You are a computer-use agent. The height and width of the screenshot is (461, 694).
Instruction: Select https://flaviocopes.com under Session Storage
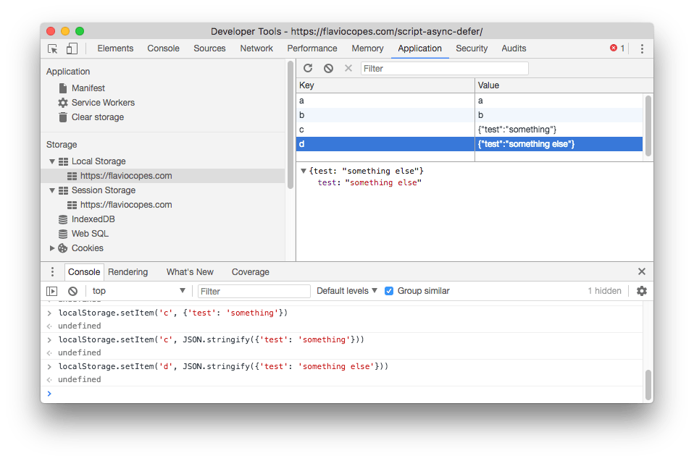pos(126,204)
